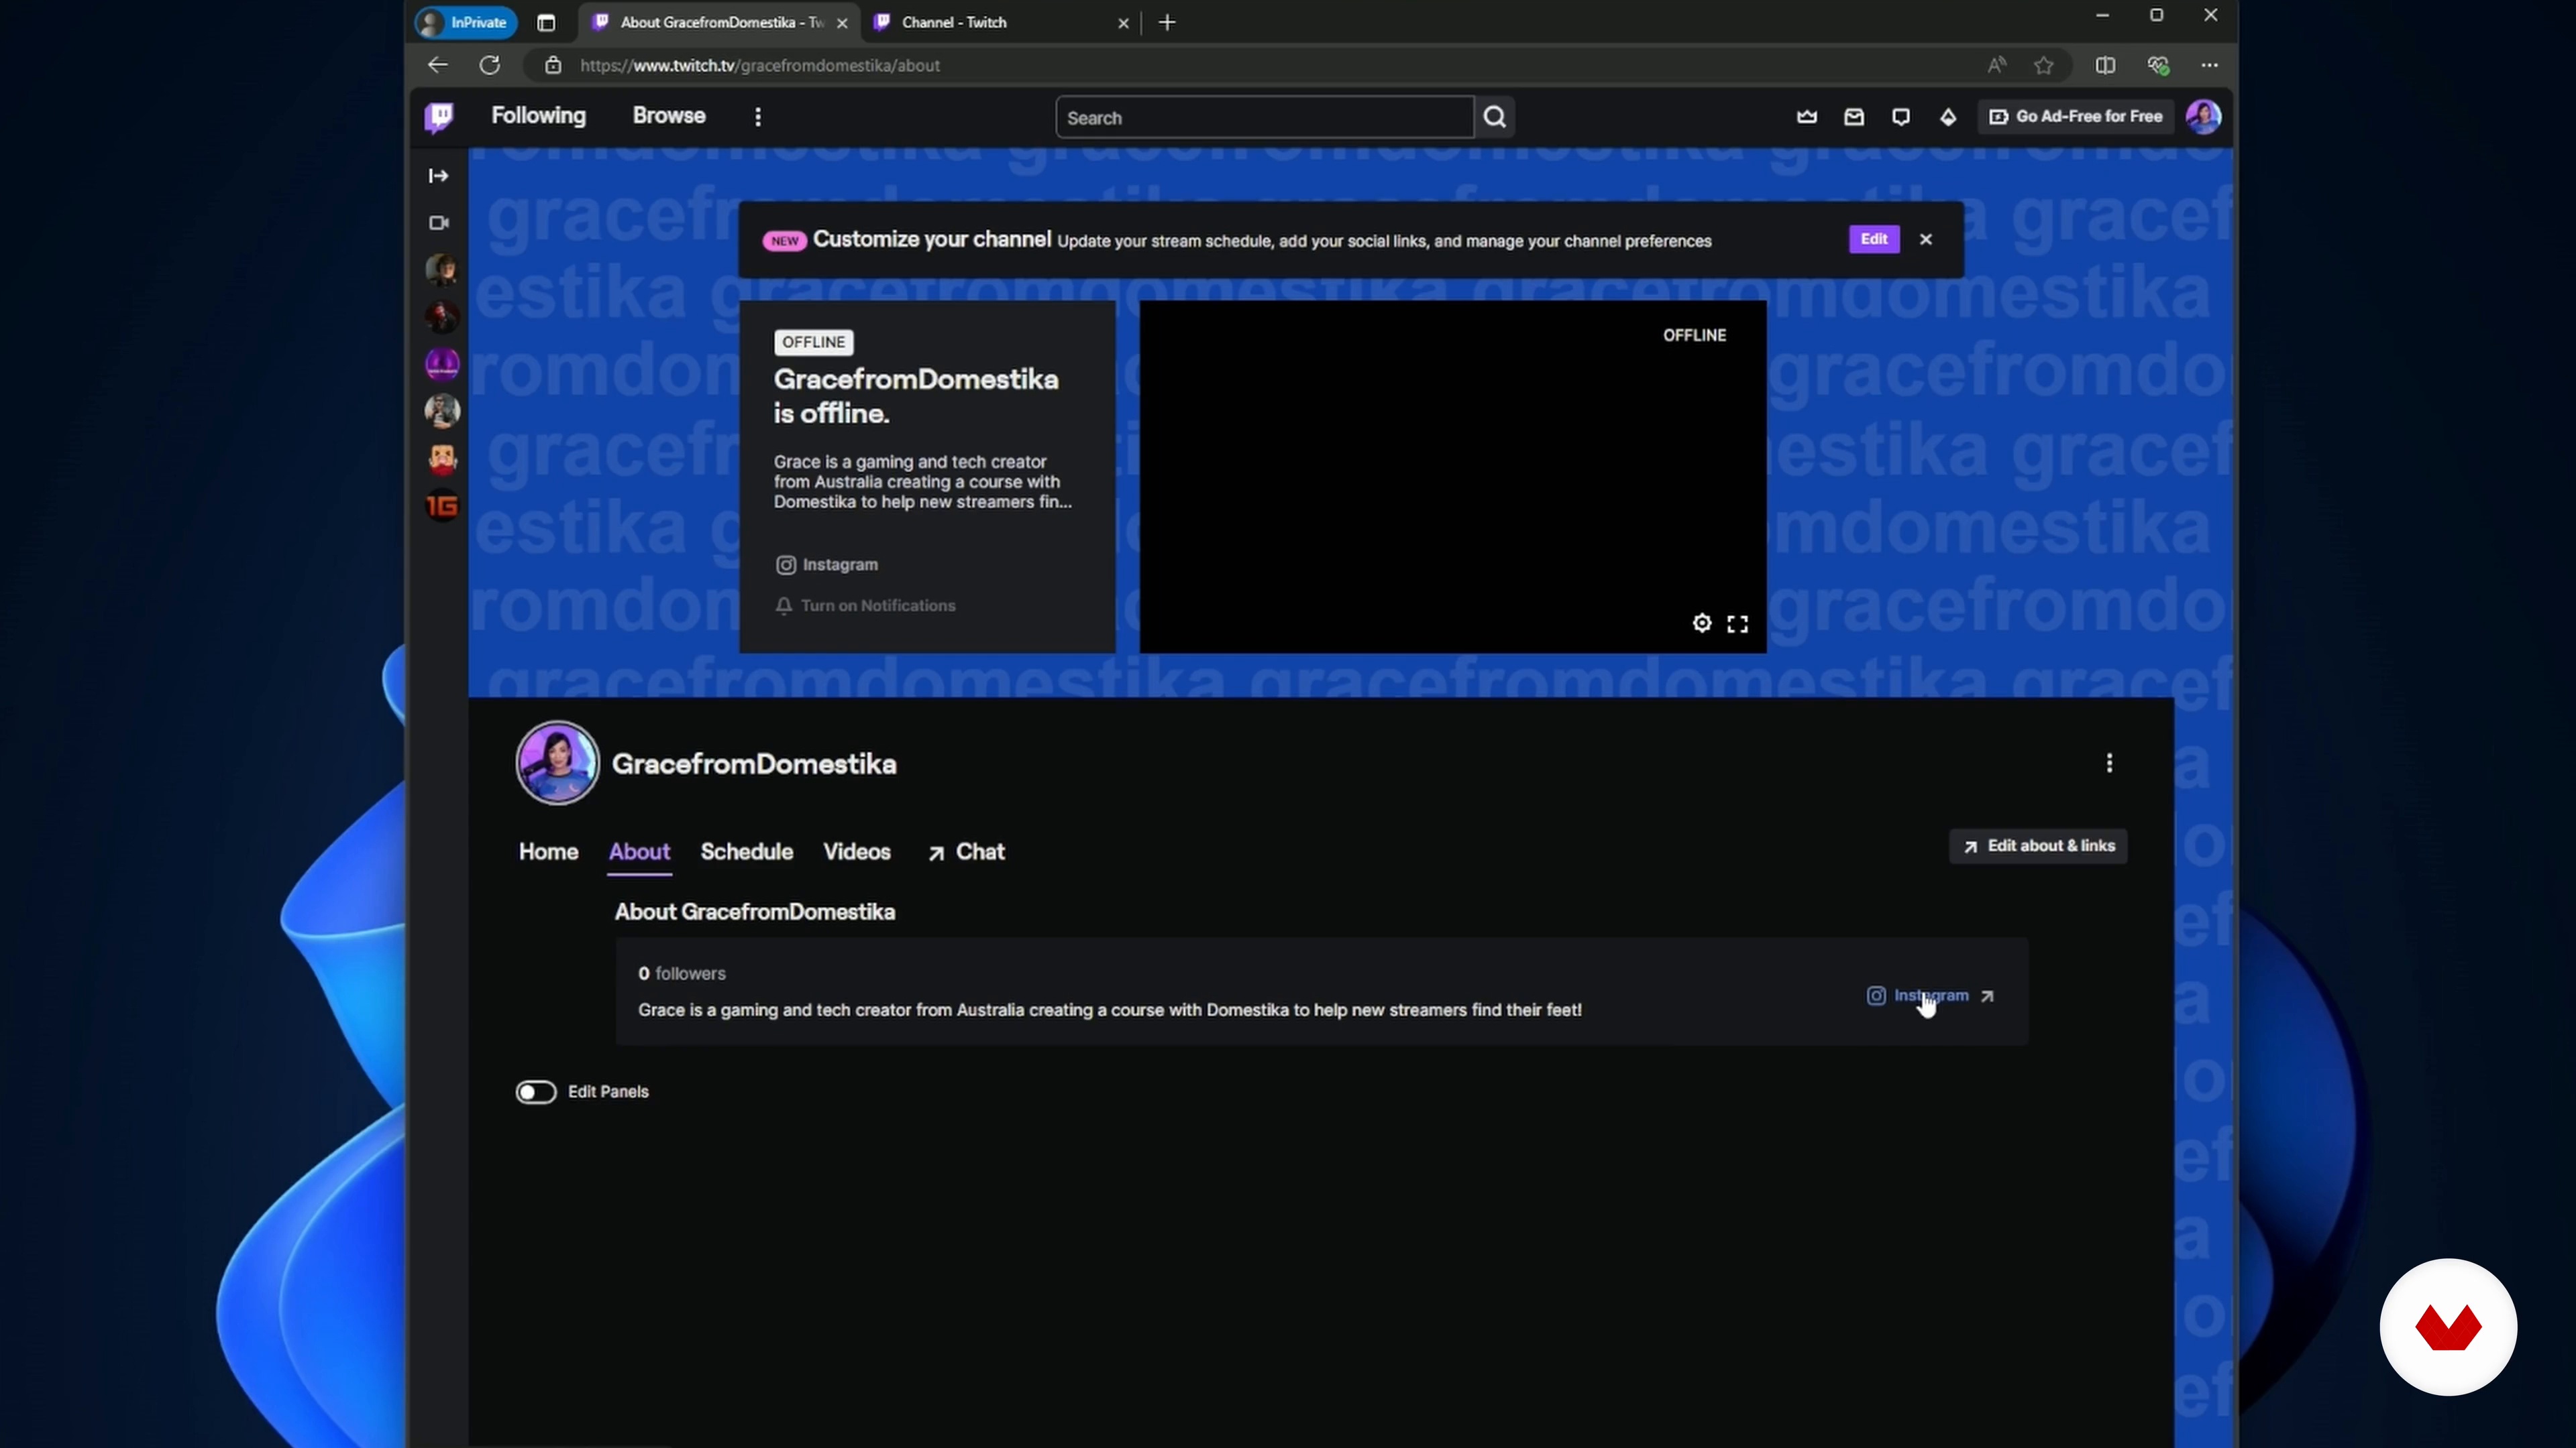The width and height of the screenshot is (2576, 1448).
Task: Open Instagram link in offline card
Action: point(827,564)
